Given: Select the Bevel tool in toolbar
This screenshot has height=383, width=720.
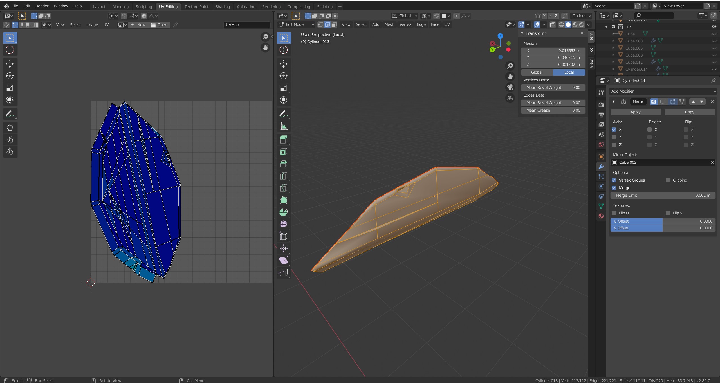Looking at the screenshot, I should (x=283, y=164).
